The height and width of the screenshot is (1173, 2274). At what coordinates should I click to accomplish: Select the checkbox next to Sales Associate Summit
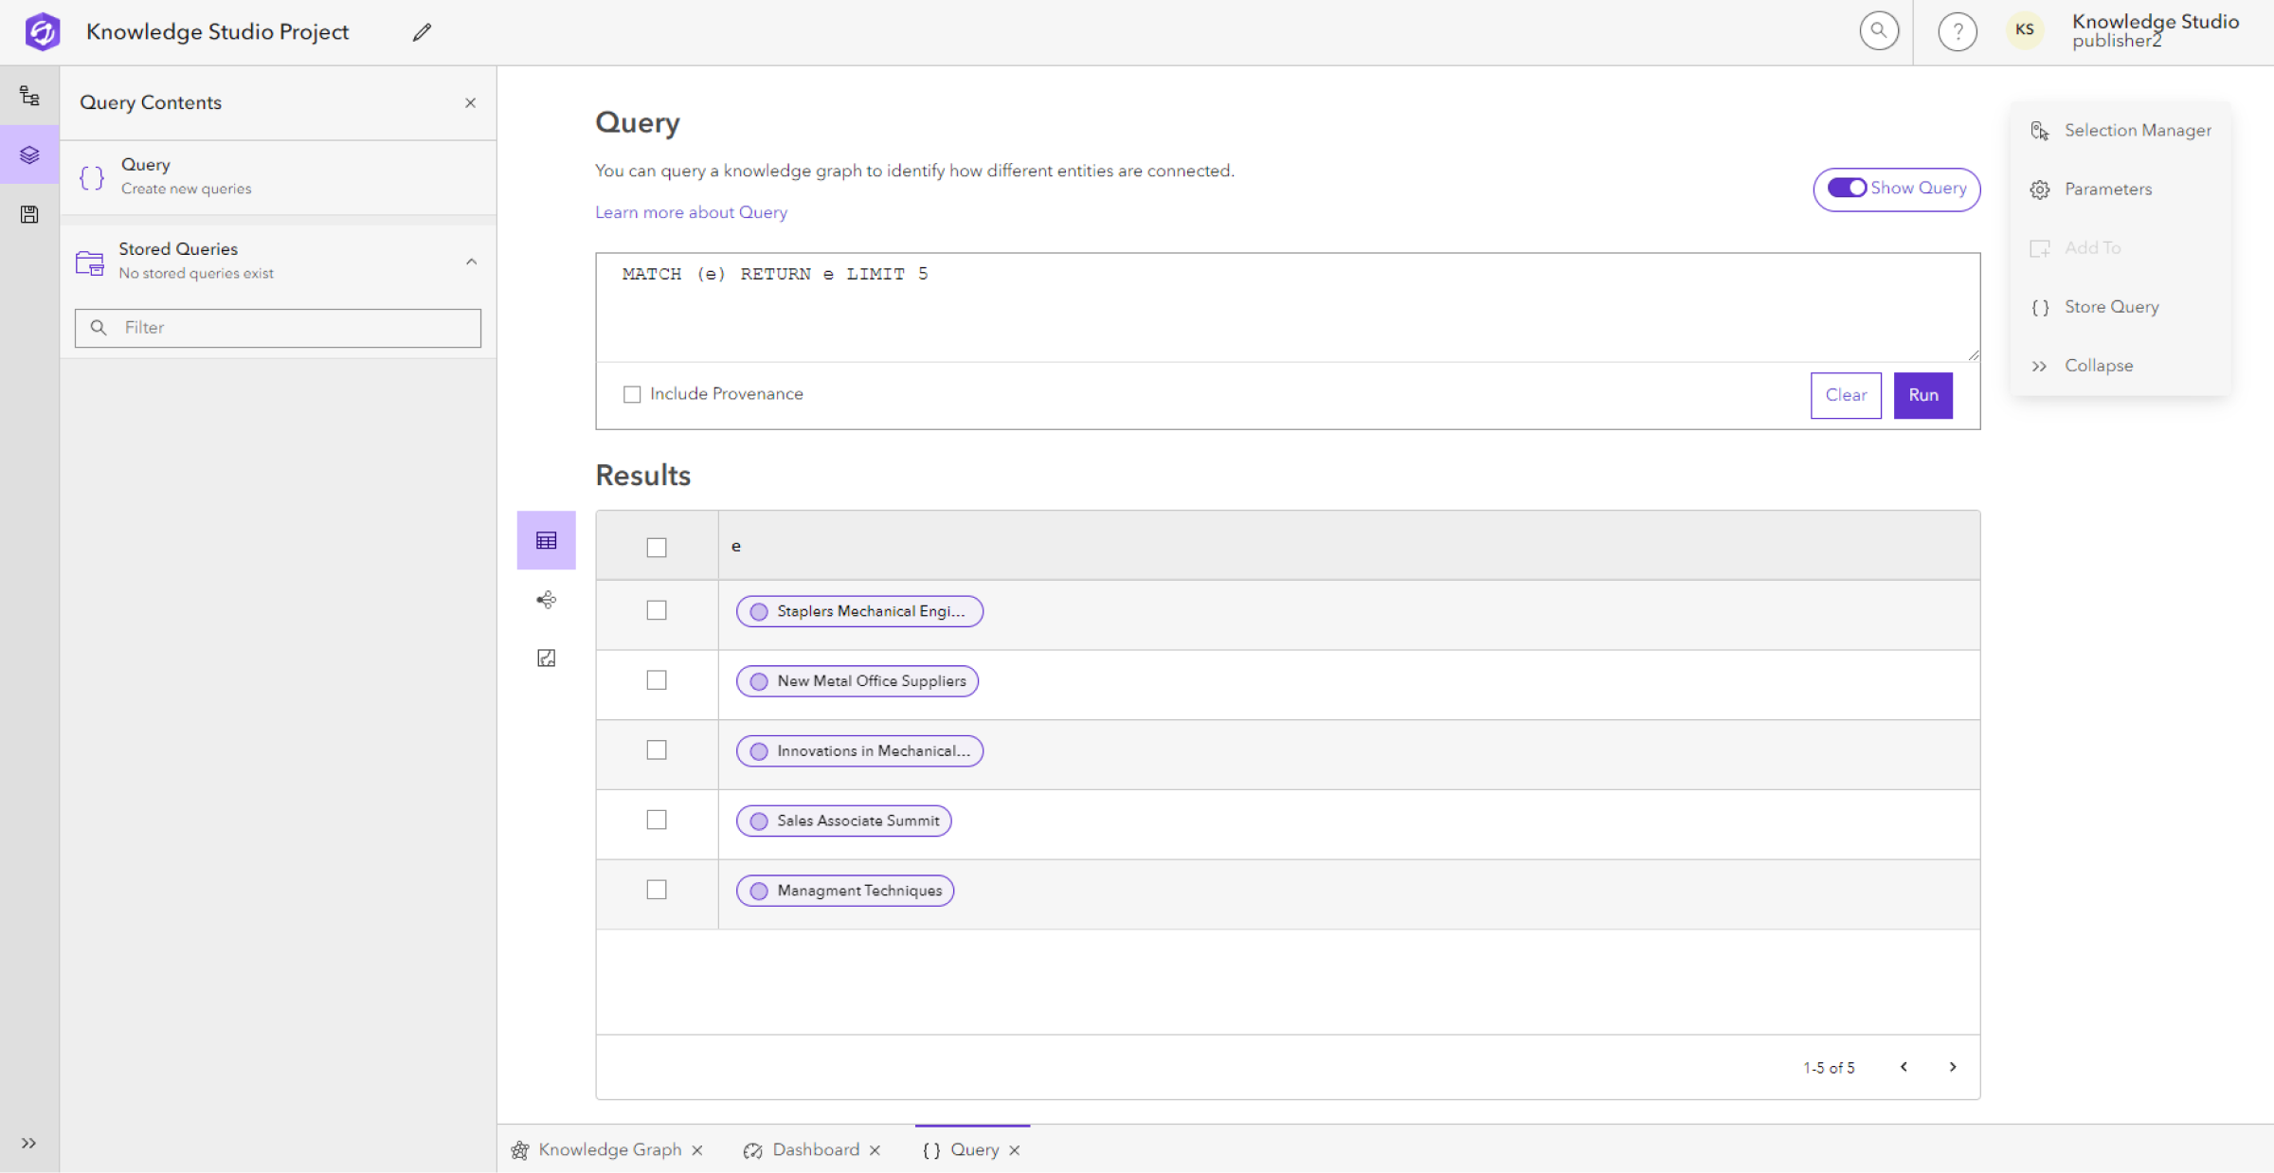[656, 820]
